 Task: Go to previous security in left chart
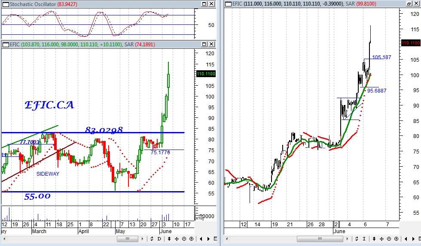coord(201,239)
